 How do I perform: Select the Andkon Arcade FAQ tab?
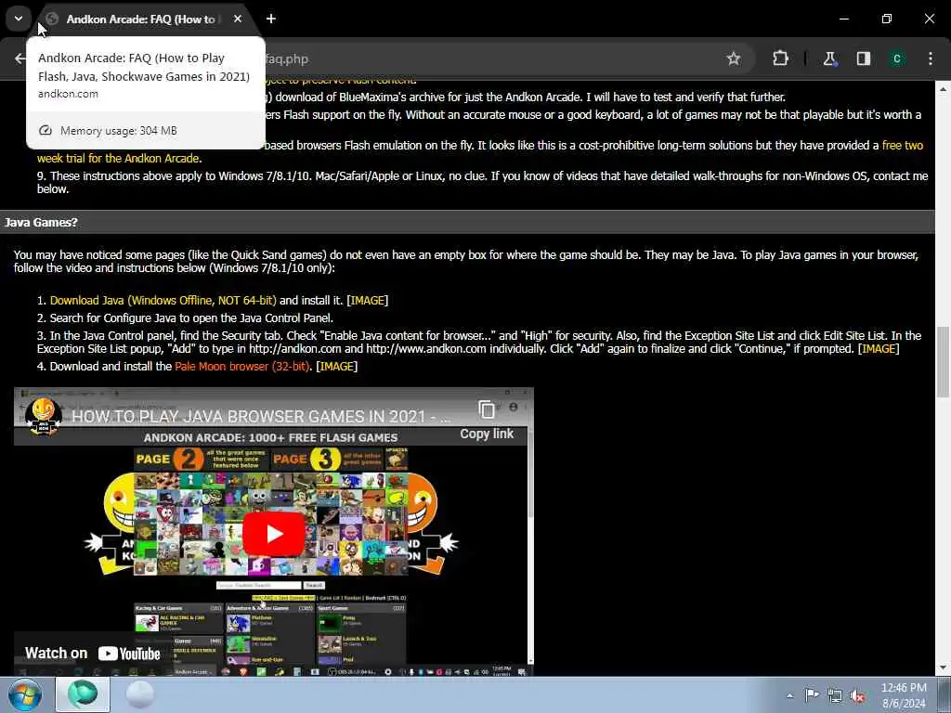coord(141,19)
